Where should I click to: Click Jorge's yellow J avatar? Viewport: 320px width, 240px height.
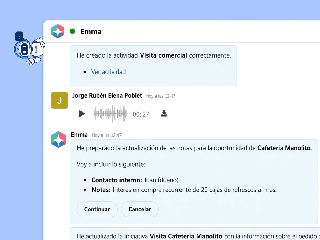coord(59,100)
